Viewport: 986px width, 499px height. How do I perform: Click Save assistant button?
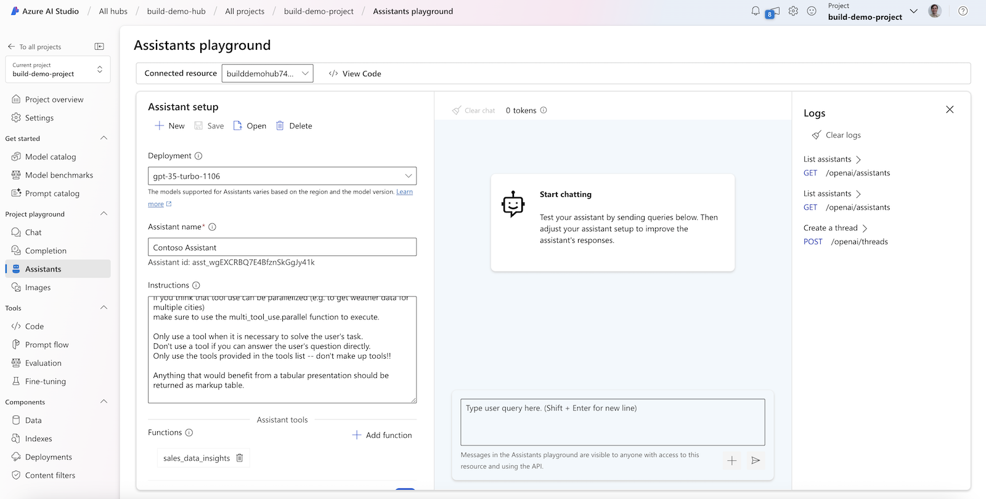point(209,126)
